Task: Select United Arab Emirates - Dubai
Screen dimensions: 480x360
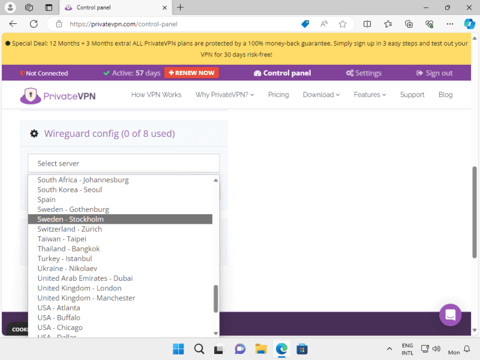Action: point(120,278)
